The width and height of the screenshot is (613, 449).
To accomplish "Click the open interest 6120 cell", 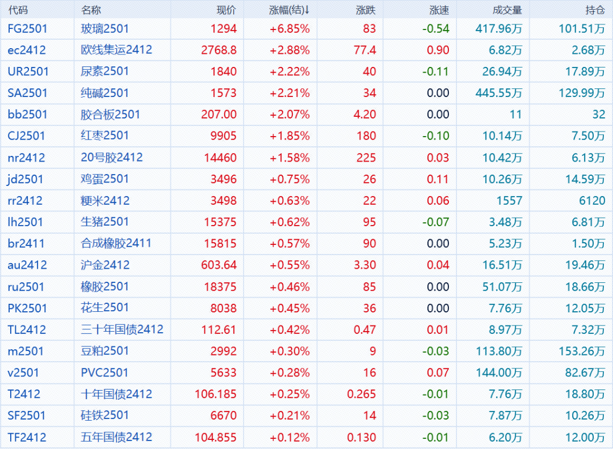I will pos(592,201).
